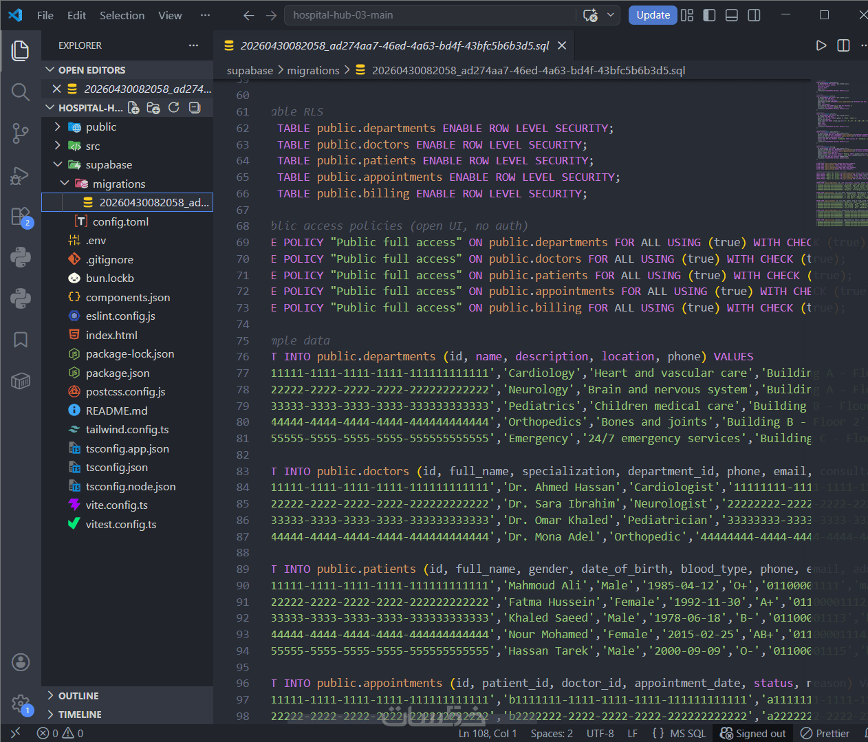The height and width of the screenshot is (742, 868).
Task: Open the View menu
Action: [170, 15]
